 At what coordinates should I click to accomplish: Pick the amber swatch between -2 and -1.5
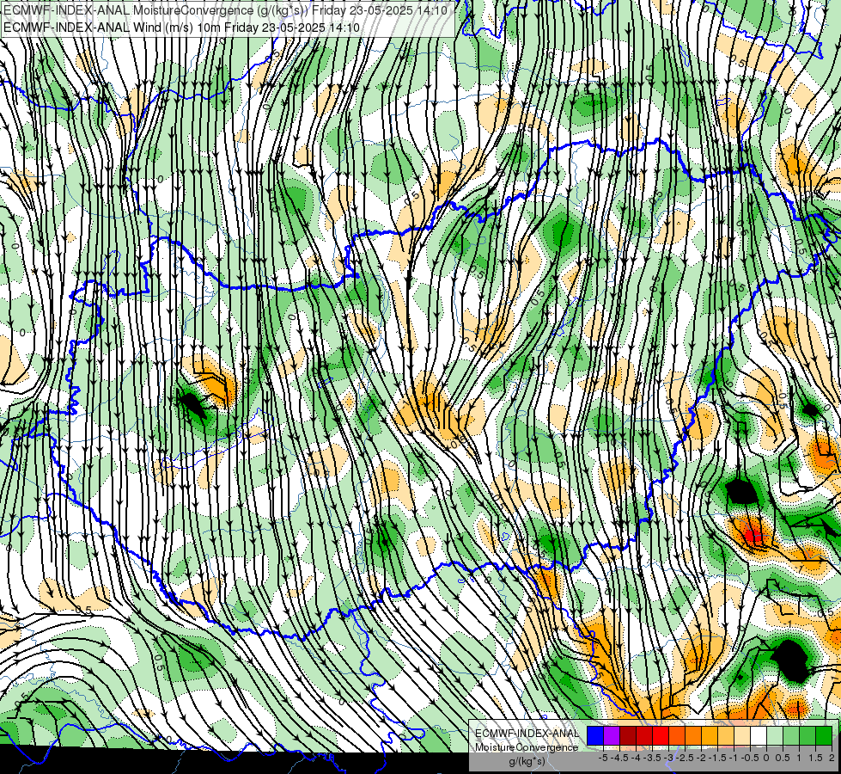point(709,736)
